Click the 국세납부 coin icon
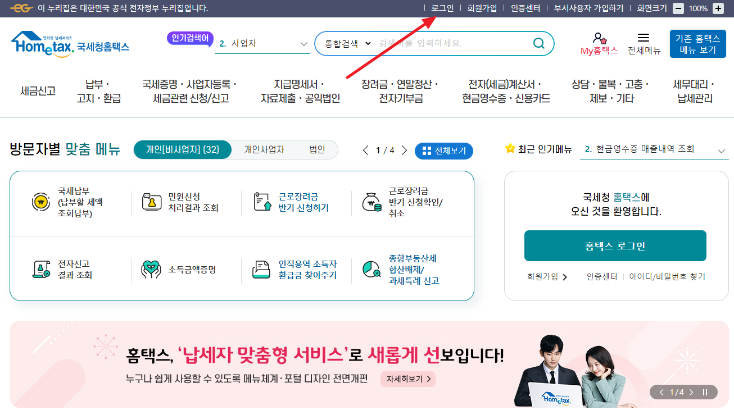The height and width of the screenshot is (419, 734). click(x=41, y=202)
